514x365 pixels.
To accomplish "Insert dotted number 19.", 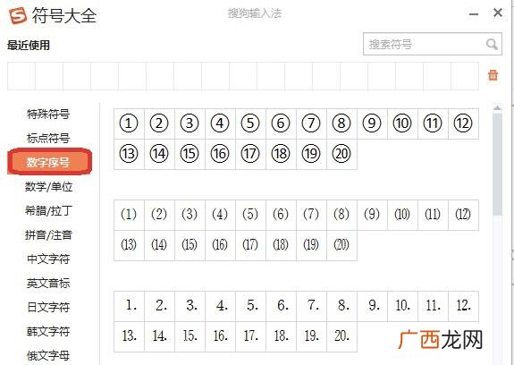I will pos(311,336).
